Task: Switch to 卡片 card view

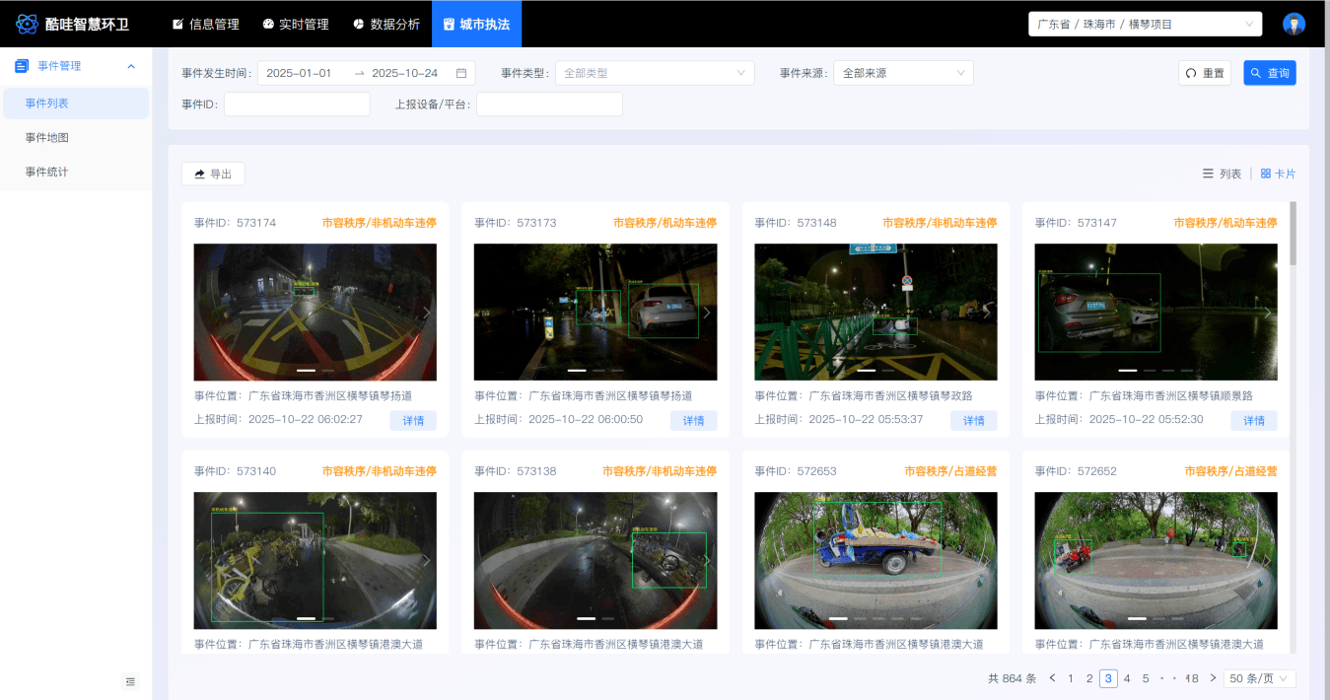Action: click(1278, 174)
